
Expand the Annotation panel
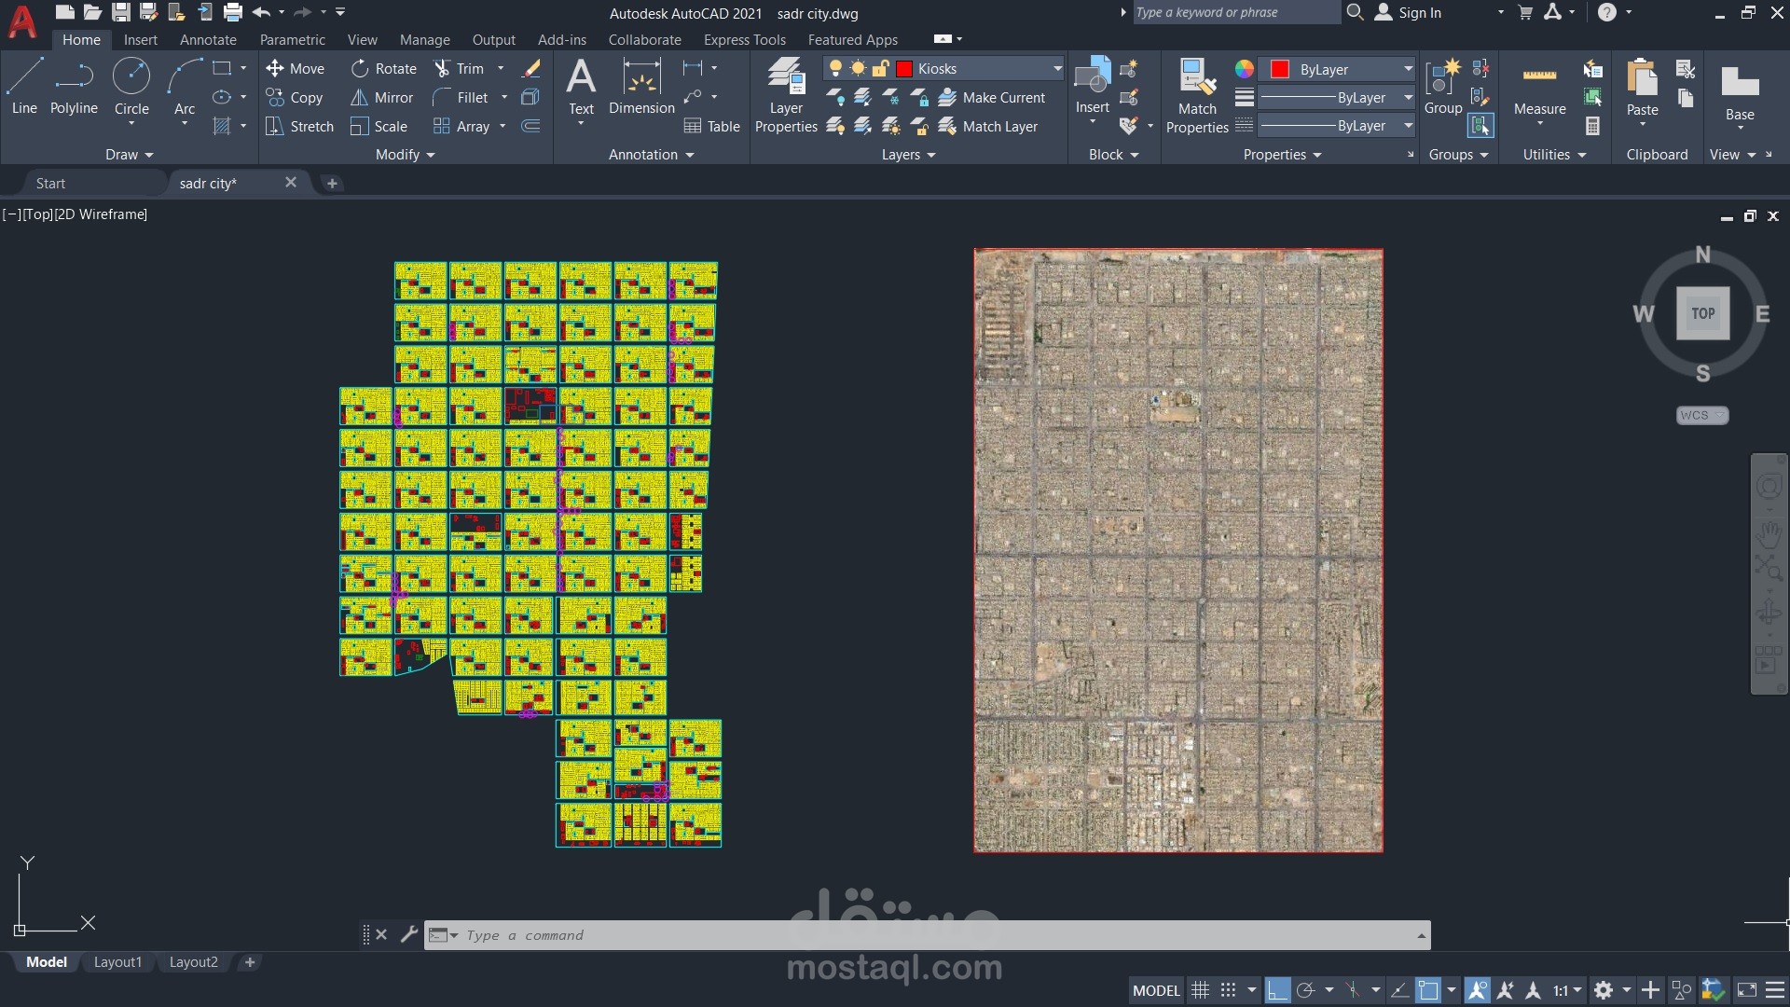pos(651,155)
